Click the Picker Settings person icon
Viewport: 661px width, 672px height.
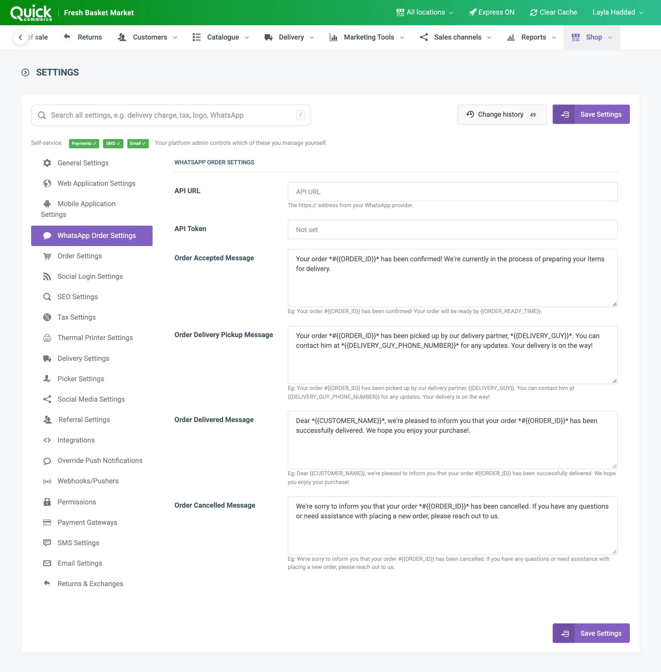47,379
